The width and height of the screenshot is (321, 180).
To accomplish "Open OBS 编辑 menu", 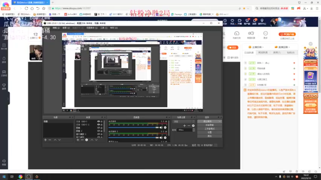I will coord(56,28).
